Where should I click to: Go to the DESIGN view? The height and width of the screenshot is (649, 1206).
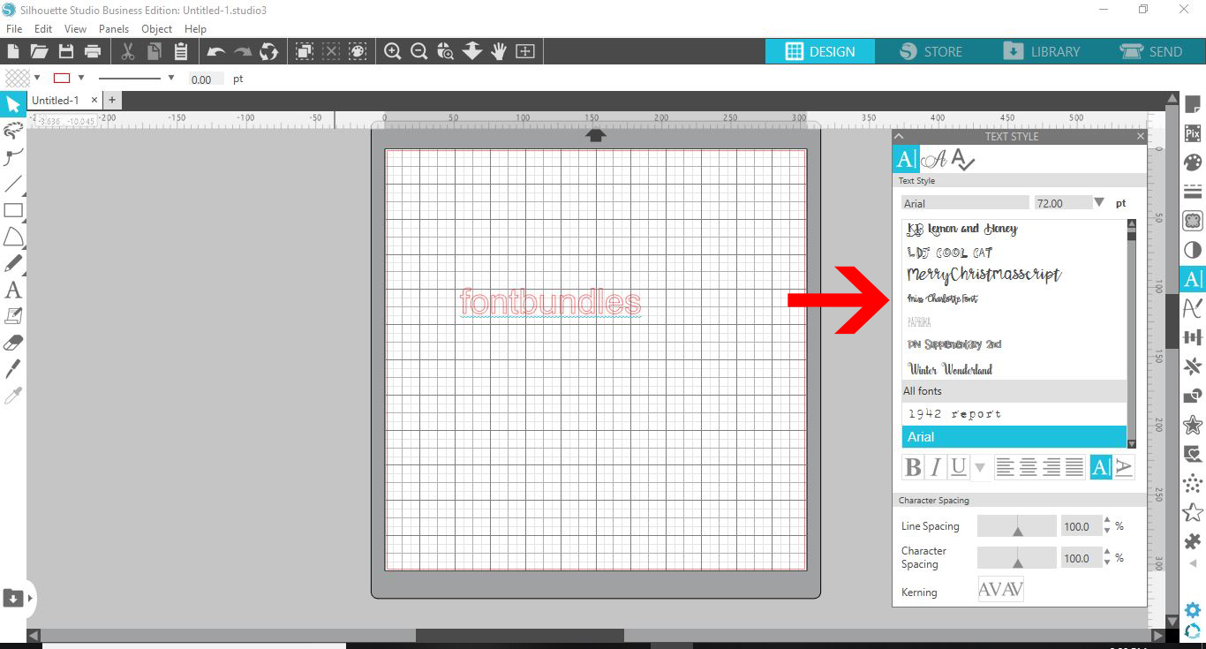coord(820,51)
